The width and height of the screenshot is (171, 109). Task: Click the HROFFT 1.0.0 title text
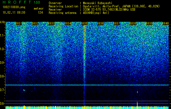coord(21,2)
